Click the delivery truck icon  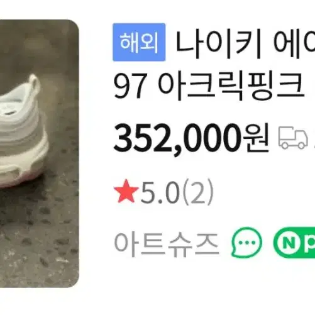coord(293,138)
